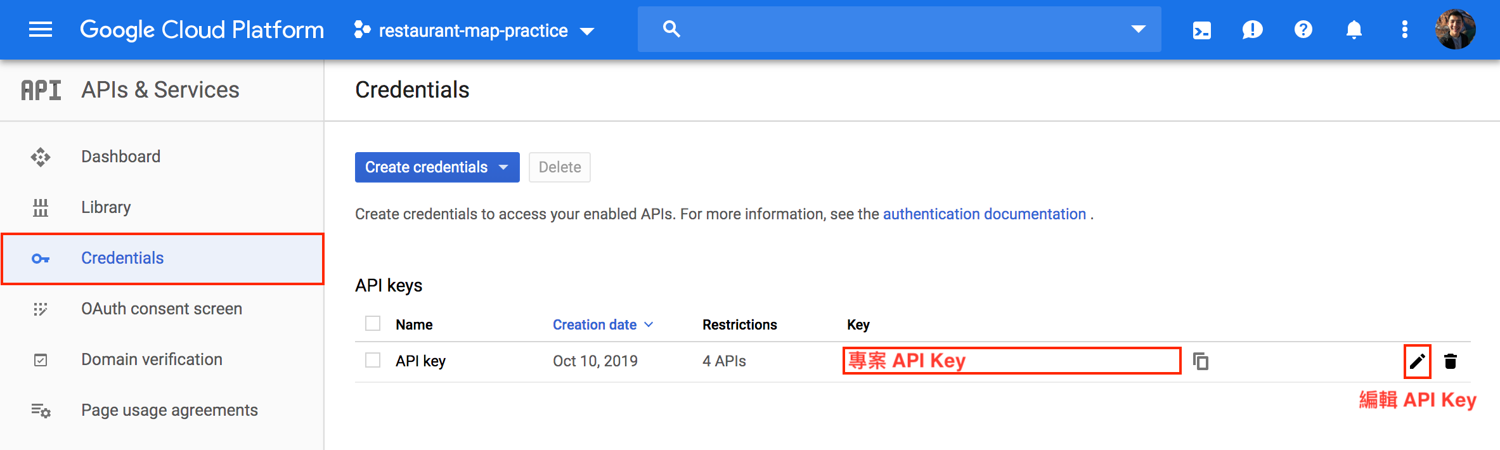Open the authentication documentation link
1500x450 pixels.
(x=984, y=214)
